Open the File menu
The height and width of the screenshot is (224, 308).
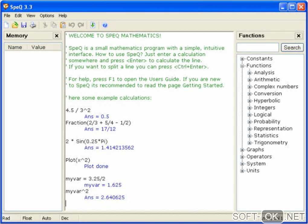[x=7, y=15]
